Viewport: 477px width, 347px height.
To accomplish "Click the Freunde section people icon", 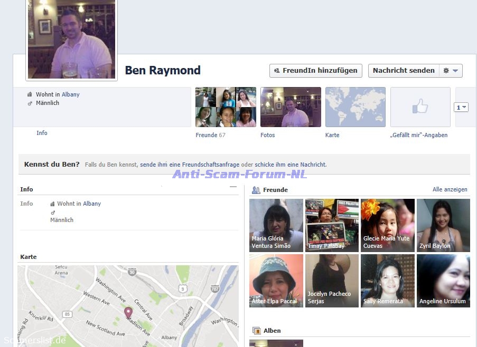I will click(x=256, y=190).
